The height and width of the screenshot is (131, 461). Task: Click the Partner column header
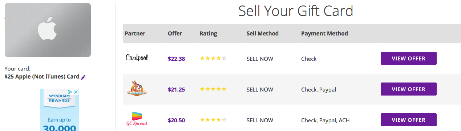[x=135, y=33]
